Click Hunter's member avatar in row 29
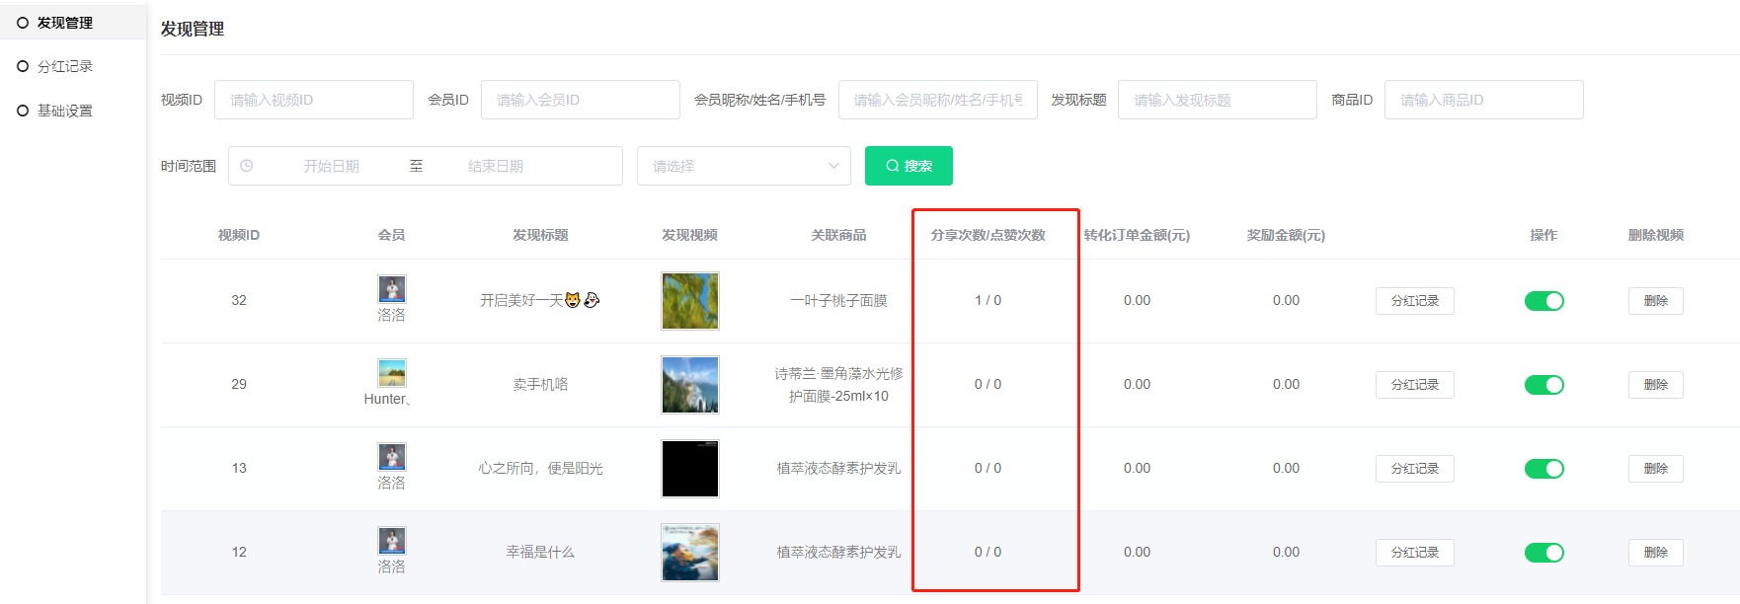1740x604 pixels. (392, 373)
